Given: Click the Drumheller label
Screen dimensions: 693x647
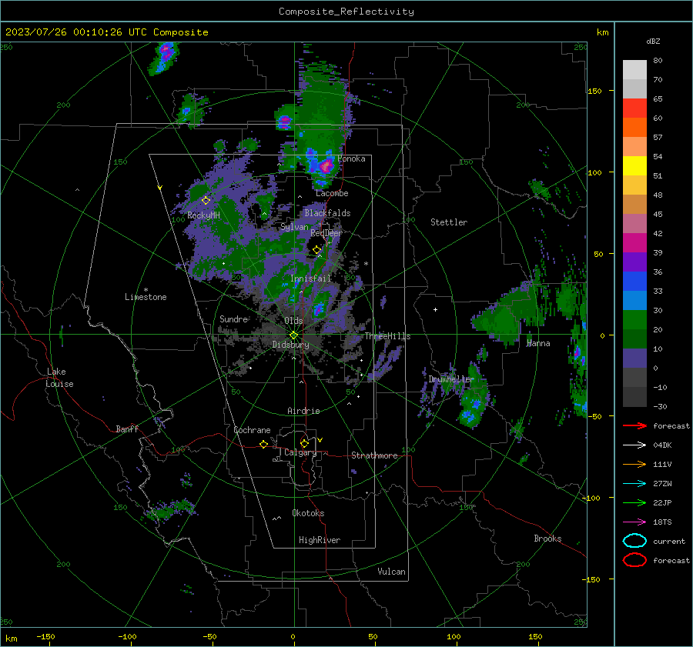Looking at the screenshot, I should [451, 379].
